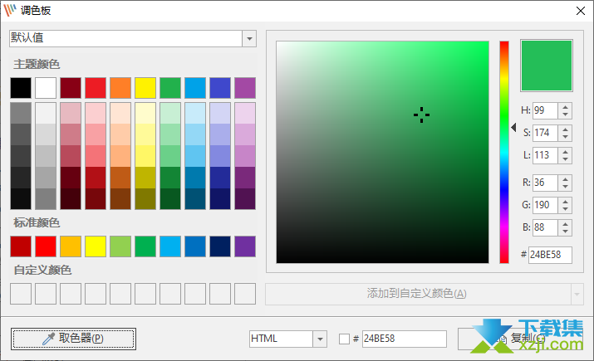594x361 pixels.
Task: Click the L lightness value field
Action: coord(545,155)
